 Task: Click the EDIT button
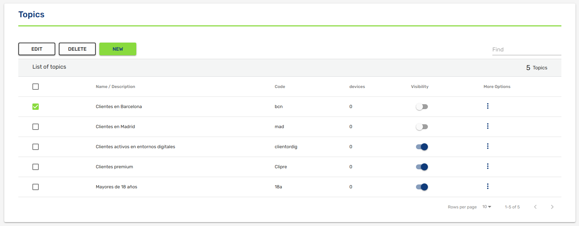click(x=37, y=49)
